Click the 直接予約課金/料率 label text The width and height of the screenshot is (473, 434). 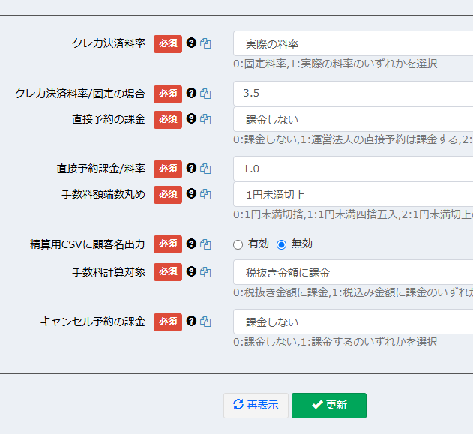pyautogui.click(x=100, y=169)
